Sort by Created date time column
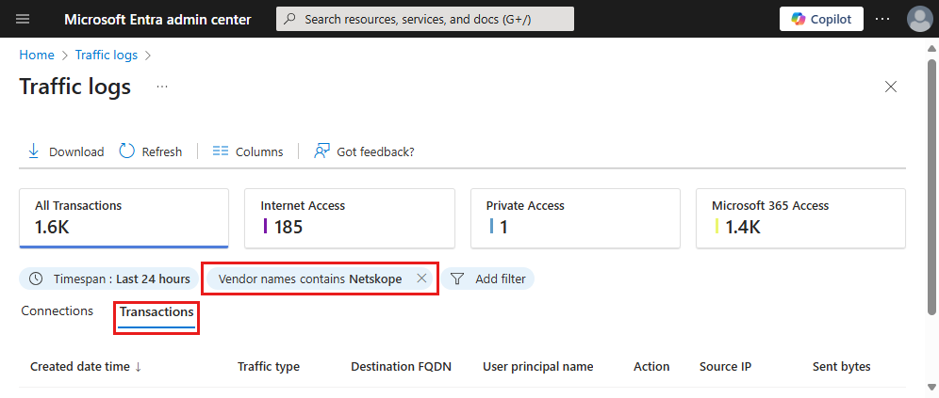This screenshot has height=398, width=939. (86, 366)
